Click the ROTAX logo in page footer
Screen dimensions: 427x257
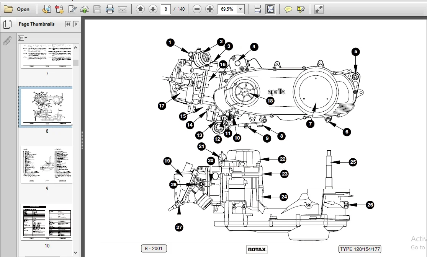(x=257, y=249)
